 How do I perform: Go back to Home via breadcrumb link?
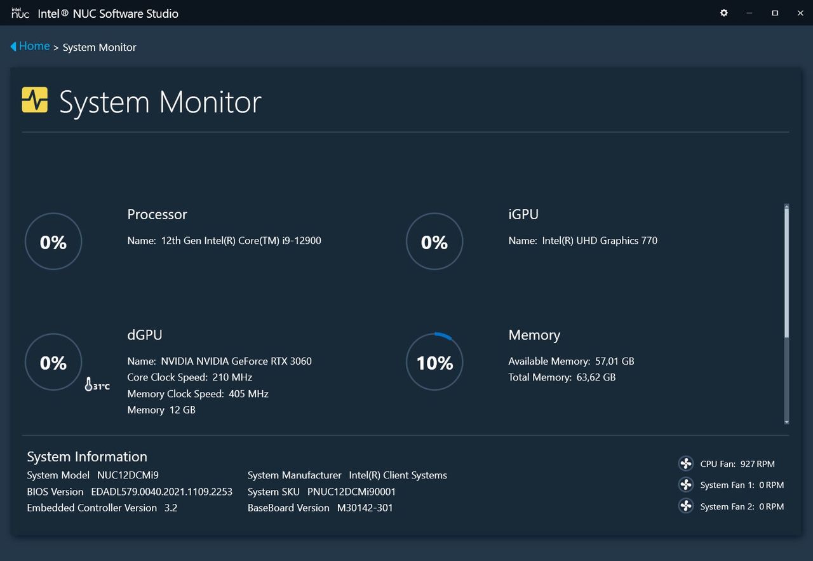[x=34, y=46]
